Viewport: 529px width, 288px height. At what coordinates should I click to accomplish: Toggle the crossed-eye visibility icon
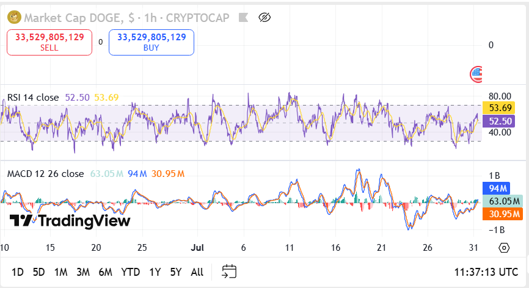(264, 18)
